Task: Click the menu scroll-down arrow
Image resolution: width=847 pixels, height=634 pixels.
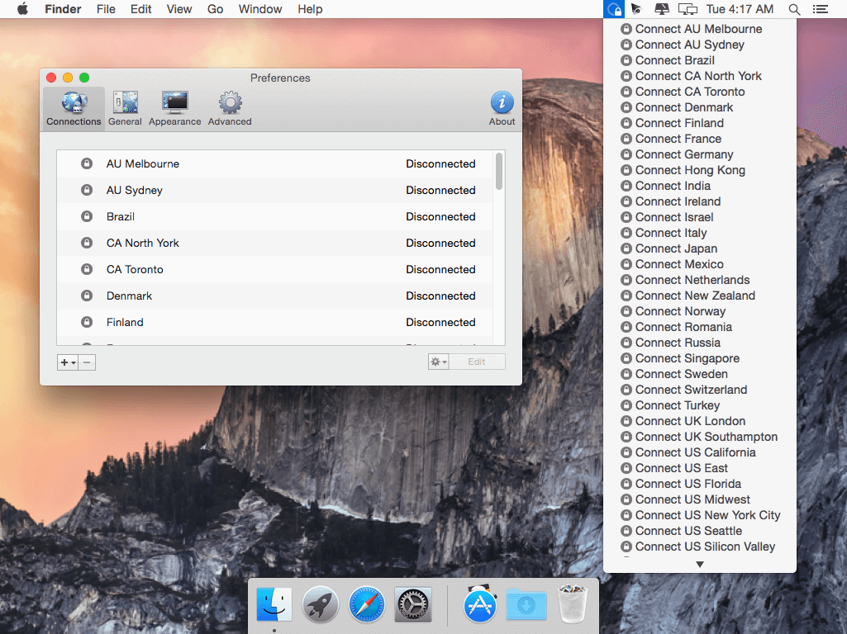Action: 700,565
